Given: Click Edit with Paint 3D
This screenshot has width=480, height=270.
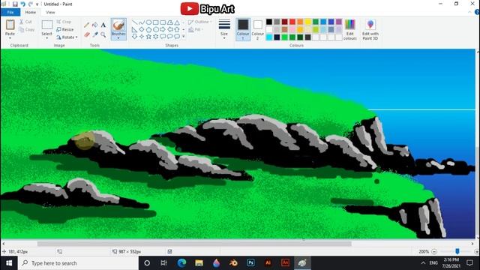Looking at the screenshot, I should point(370,29).
